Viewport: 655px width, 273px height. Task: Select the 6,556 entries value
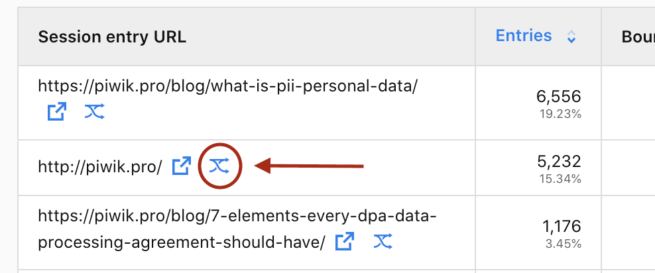(x=558, y=98)
